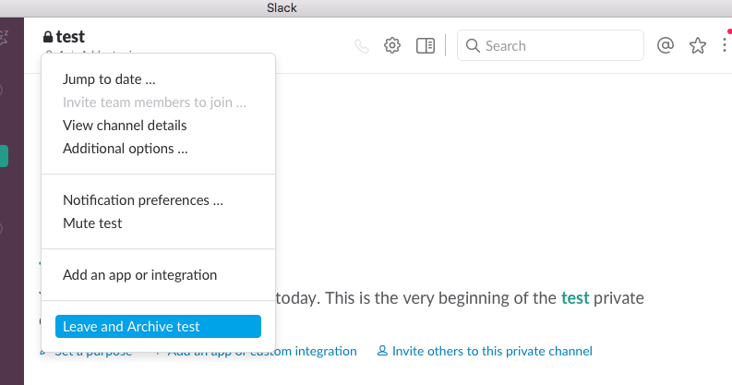Select Add an app or integration
Screen dimensions: 732x385
click(140, 275)
